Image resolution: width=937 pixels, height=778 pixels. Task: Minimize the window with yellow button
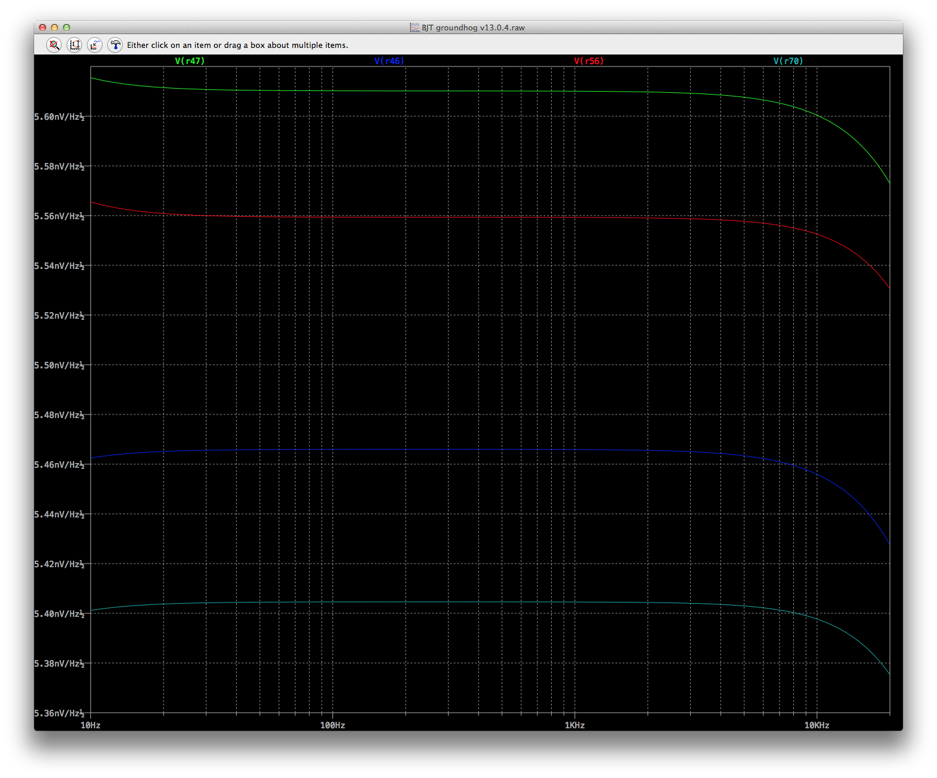click(x=55, y=28)
